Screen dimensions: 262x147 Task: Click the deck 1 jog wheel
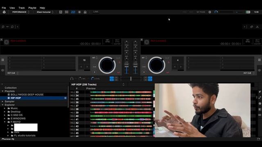[107, 65]
